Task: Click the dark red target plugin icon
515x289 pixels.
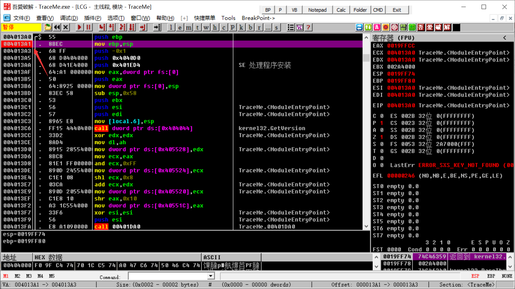Action: (x=395, y=28)
